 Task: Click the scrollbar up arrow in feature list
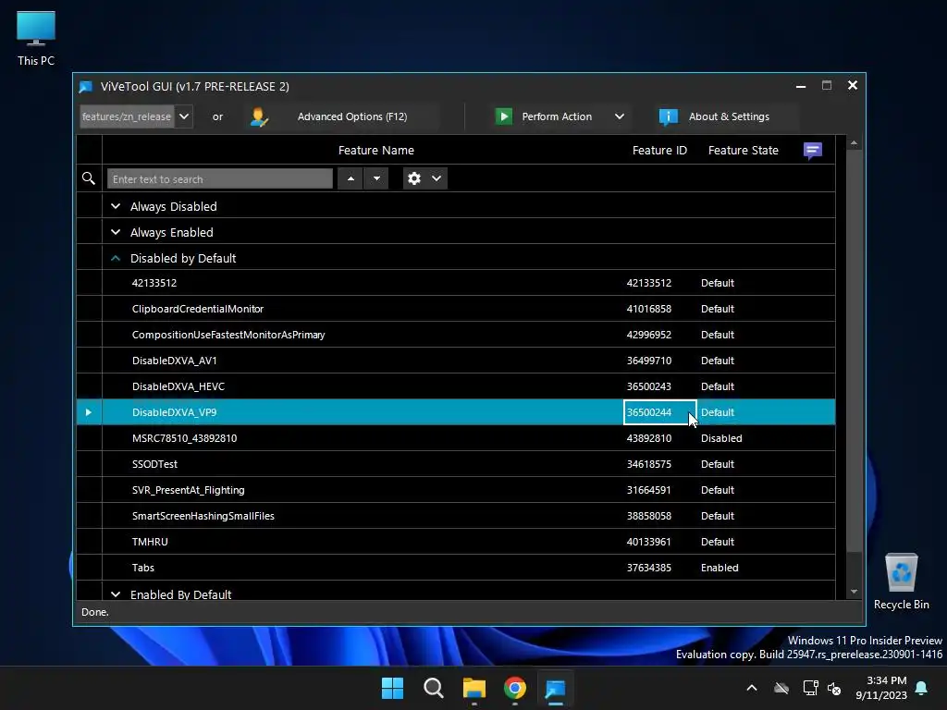854,143
